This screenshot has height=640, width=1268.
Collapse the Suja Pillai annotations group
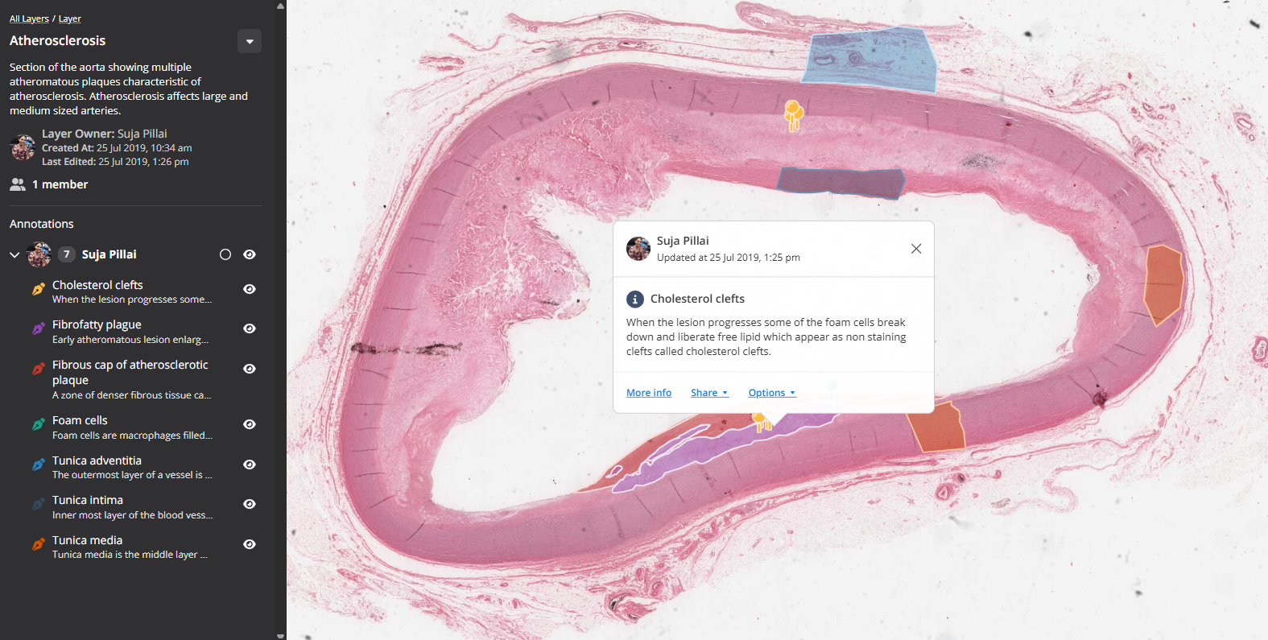tap(14, 254)
